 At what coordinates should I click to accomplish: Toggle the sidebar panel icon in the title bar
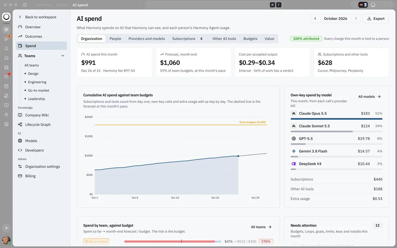point(25,5)
